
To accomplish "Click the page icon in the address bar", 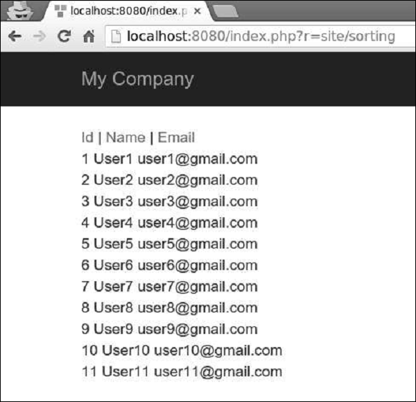I will pyautogui.click(x=117, y=37).
